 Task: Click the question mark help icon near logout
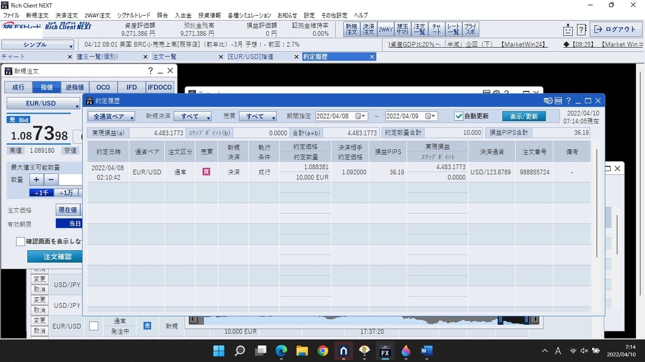pyautogui.click(x=582, y=29)
